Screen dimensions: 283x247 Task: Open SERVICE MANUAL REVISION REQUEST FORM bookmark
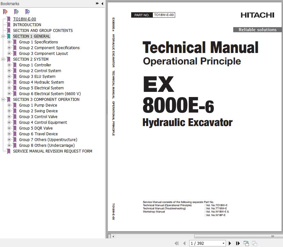pos(52,151)
